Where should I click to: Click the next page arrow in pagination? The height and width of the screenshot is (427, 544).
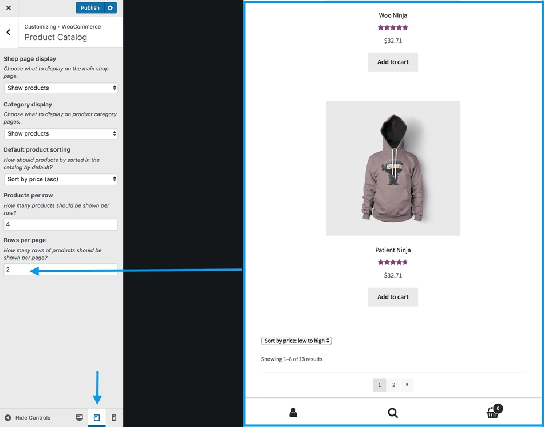tap(407, 385)
